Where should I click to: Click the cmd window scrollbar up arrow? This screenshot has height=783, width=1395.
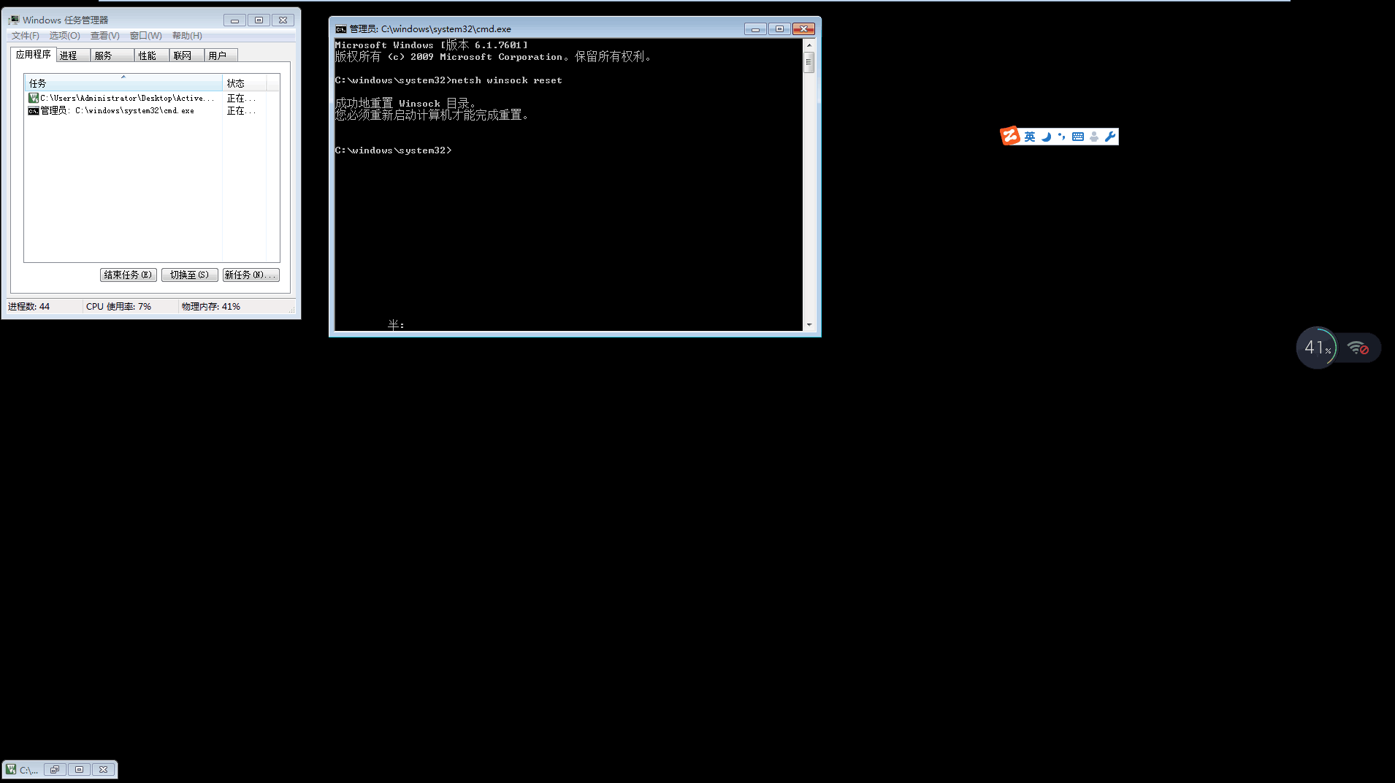pyautogui.click(x=809, y=45)
